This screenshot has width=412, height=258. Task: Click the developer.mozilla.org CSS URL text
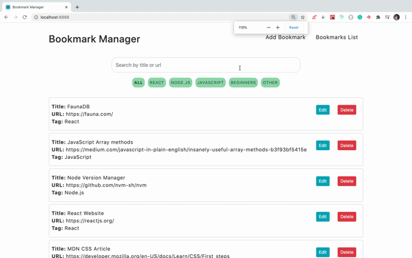(x=147, y=256)
